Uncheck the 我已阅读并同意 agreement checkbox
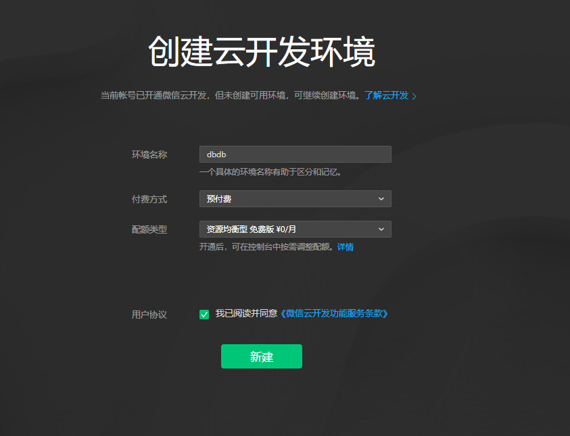The height and width of the screenshot is (436, 570). click(x=204, y=314)
